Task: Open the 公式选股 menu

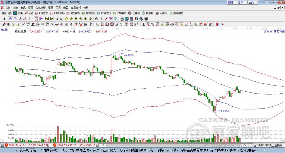Action: click(x=41, y=7)
